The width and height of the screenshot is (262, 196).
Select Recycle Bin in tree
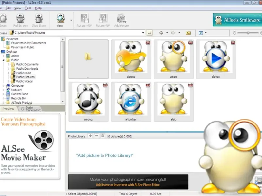18,98
